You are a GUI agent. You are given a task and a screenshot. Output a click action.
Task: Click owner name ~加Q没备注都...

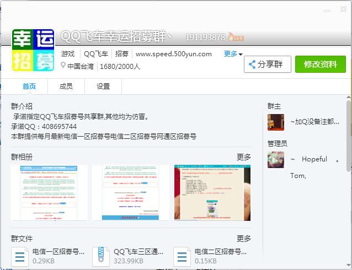(314, 122)
